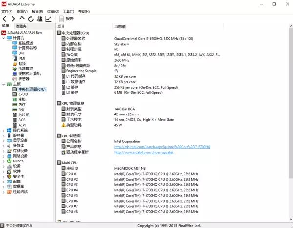
Task: Expand the 网络设备 tree node
Action: point(3,156)
